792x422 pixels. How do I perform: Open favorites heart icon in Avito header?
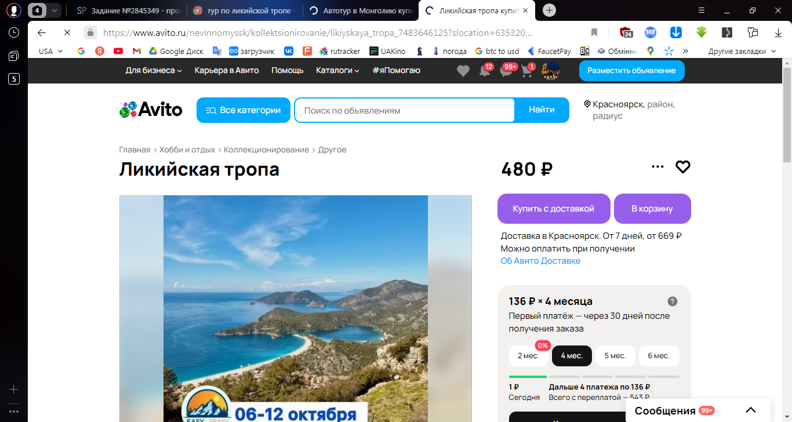pos(463,71)
